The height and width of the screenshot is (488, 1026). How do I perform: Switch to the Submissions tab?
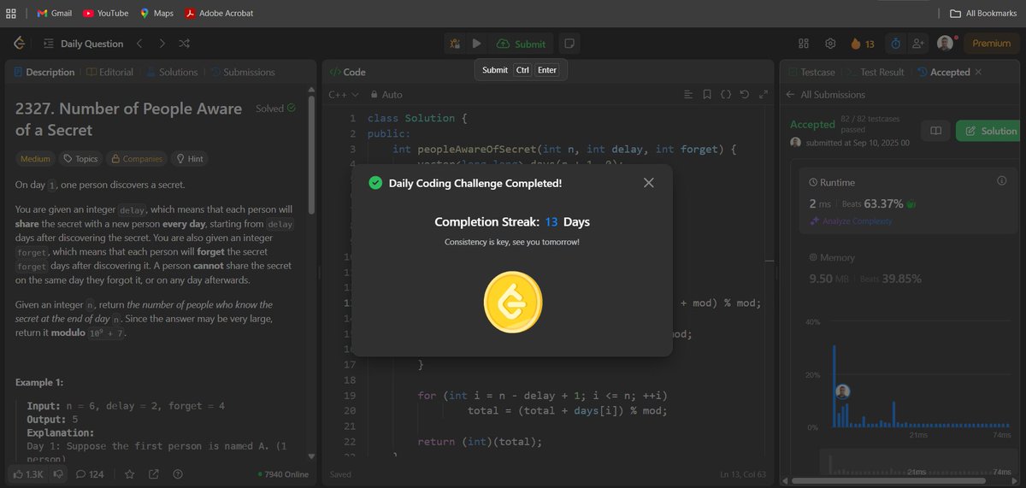[x=242, y=73]
